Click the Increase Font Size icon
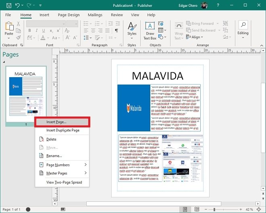Image resolution: width=266 pixels, height=213 pixels. [x=68, y=37]
